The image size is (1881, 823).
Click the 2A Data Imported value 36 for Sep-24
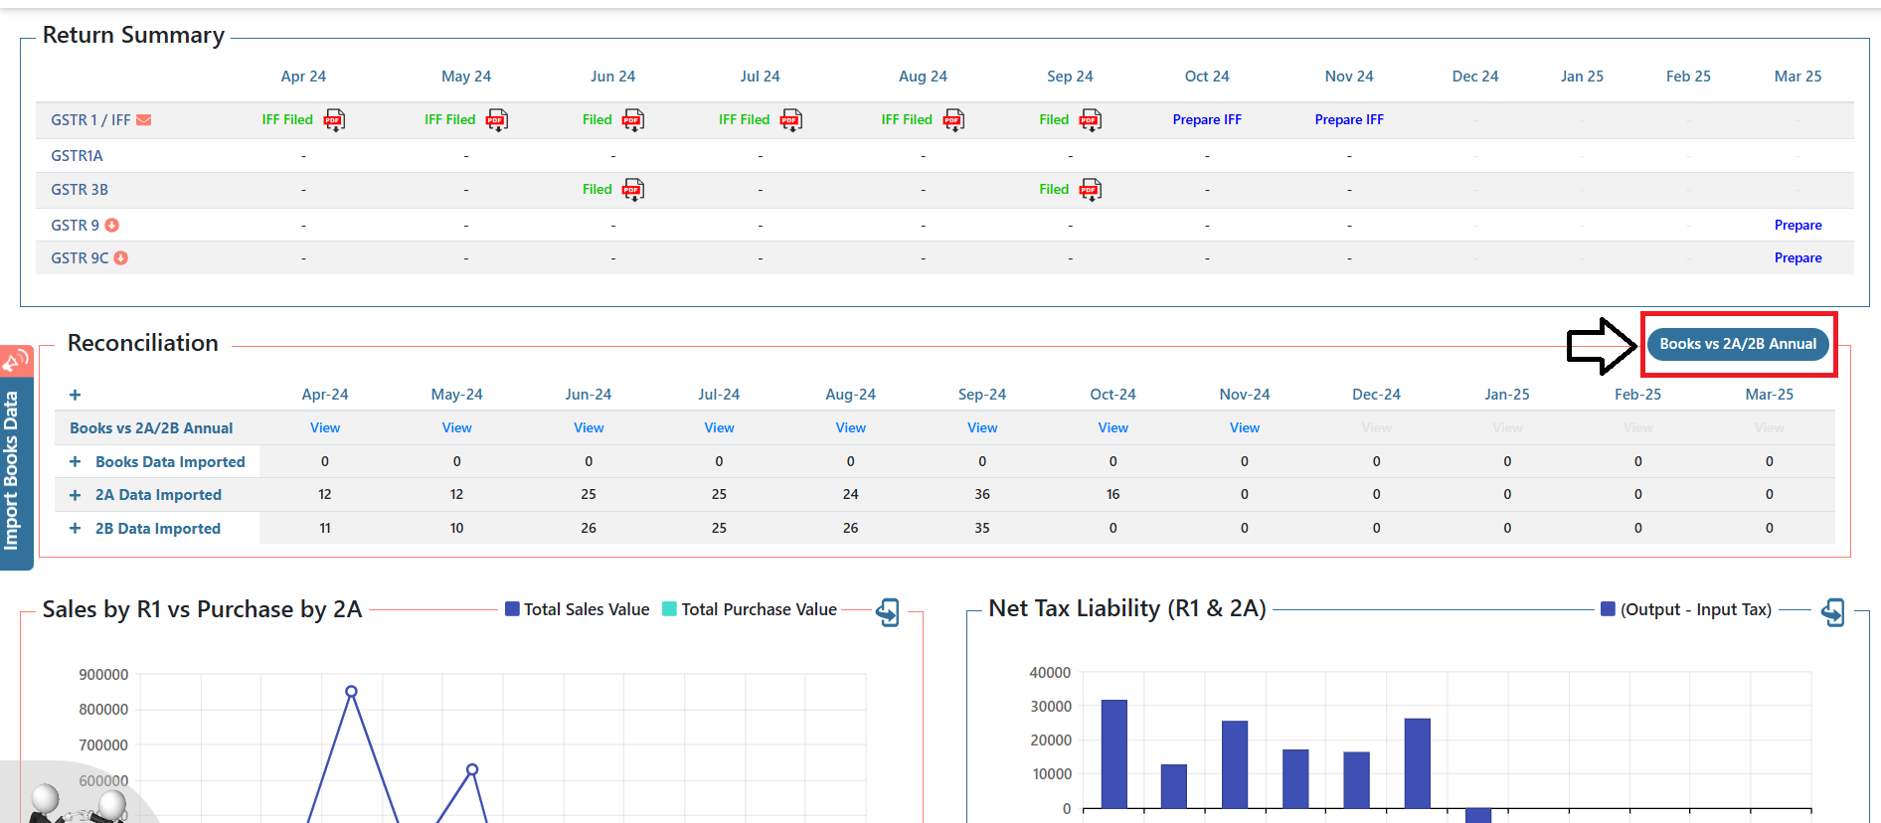click(x=982, y=495)
